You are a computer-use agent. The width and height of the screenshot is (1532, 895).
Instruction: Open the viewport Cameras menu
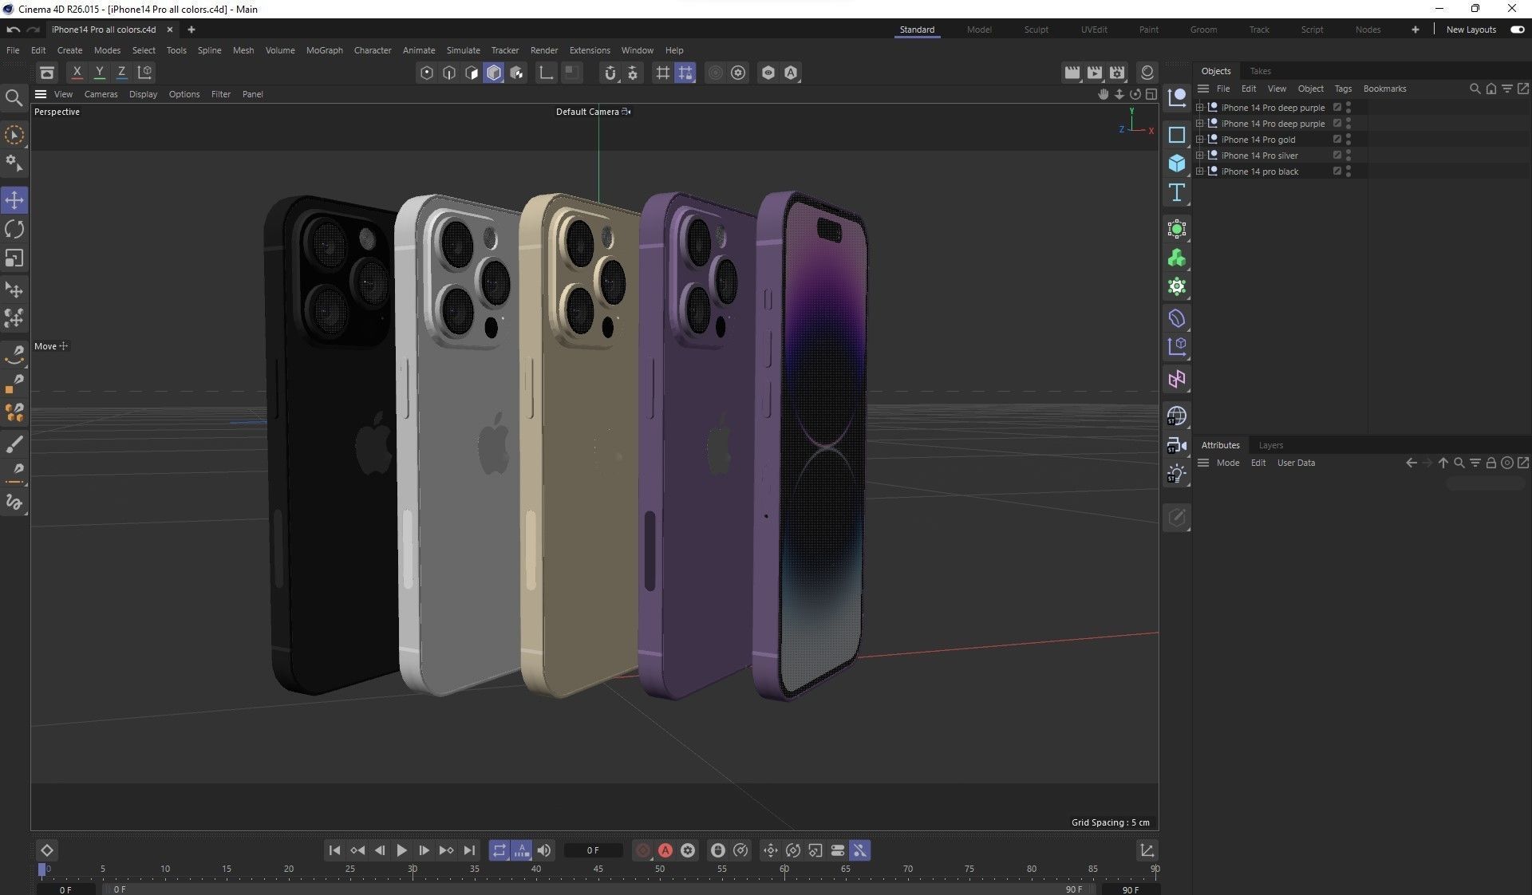(101, 94)
